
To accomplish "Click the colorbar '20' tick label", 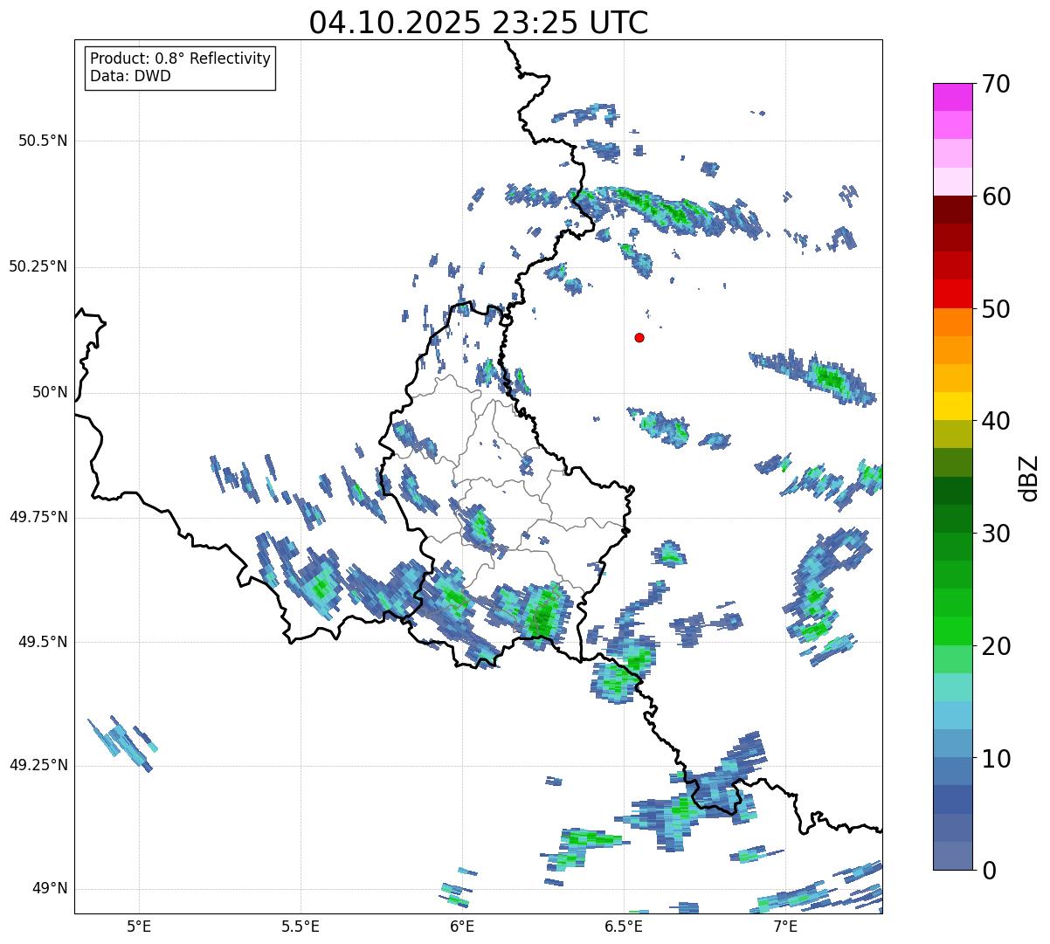I will click(x=996, y=646).
